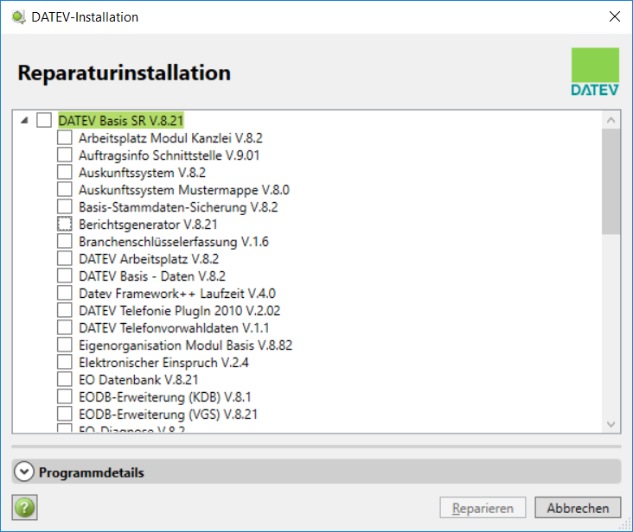
Task: Click the vertical scrollbar thumb
Action: click(x=611, y=181)
